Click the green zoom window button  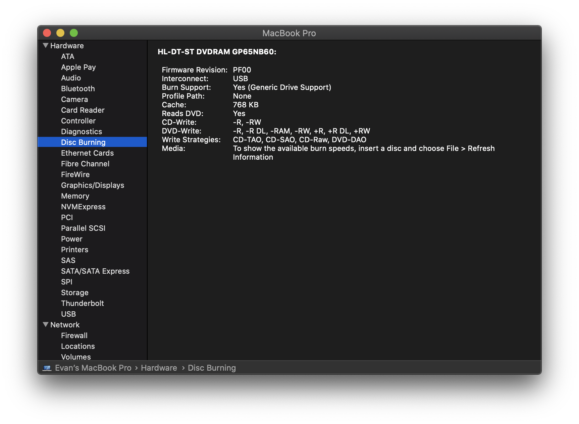click(x=74, y=33)
